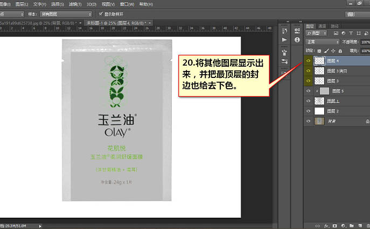Filter layers by pixel layer icon
The width and height of the screenshot is (370, 229).
(x=336, y=33)
